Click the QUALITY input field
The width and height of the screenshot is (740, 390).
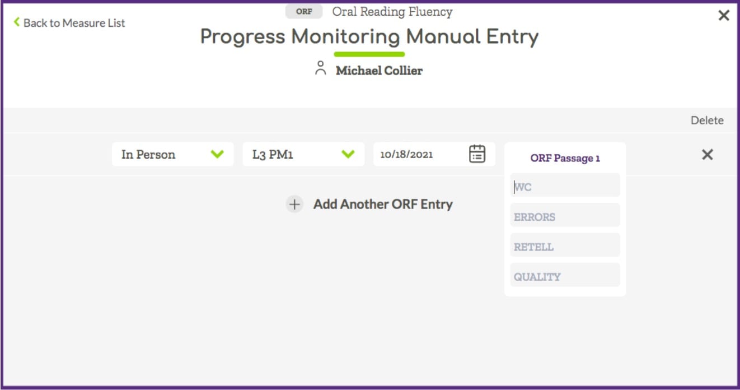coord(565,275)
